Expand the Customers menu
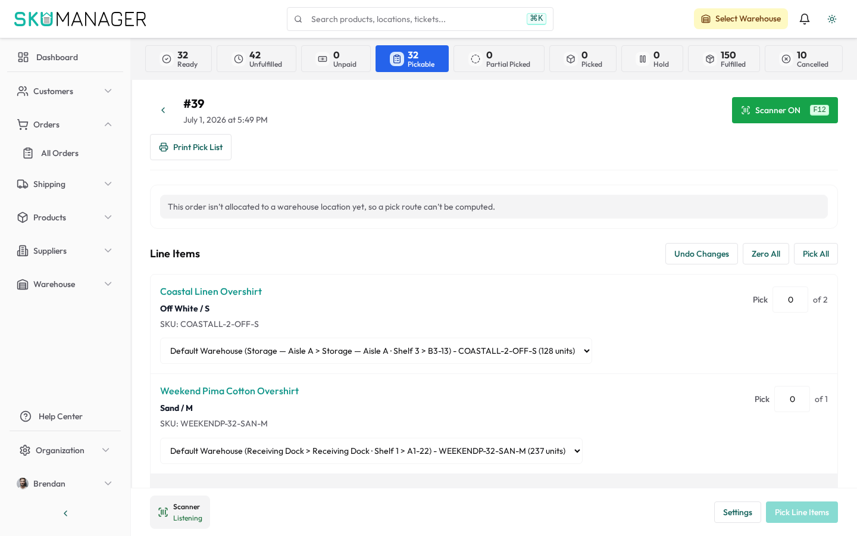 (65, 91)
